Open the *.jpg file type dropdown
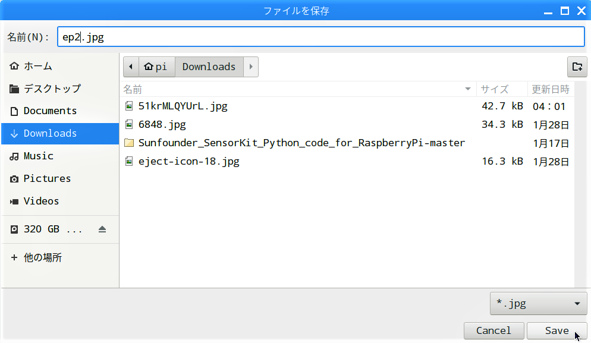 click(538, 303)
